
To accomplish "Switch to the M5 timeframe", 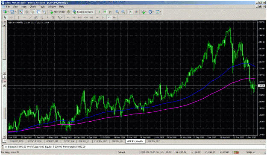I will [x=74, y=18].
